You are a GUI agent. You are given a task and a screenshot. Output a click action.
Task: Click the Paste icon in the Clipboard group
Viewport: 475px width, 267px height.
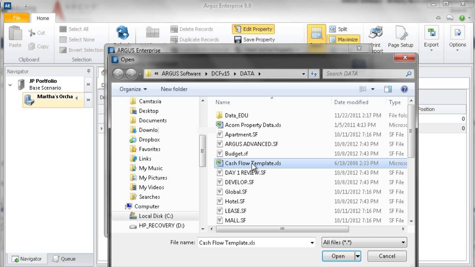pos(15,33)
